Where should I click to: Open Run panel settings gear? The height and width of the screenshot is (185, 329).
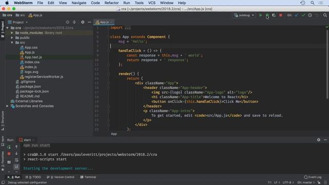[x=319, y=140]
